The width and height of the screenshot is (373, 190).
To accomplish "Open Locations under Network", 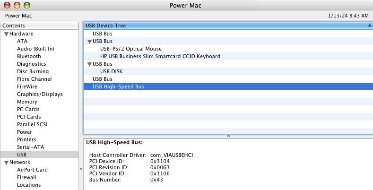I will (x=29, y=185).
